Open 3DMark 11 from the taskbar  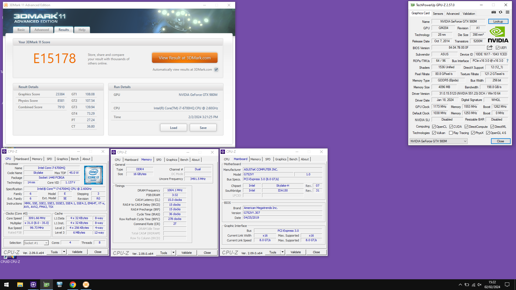tap(86, 285)
